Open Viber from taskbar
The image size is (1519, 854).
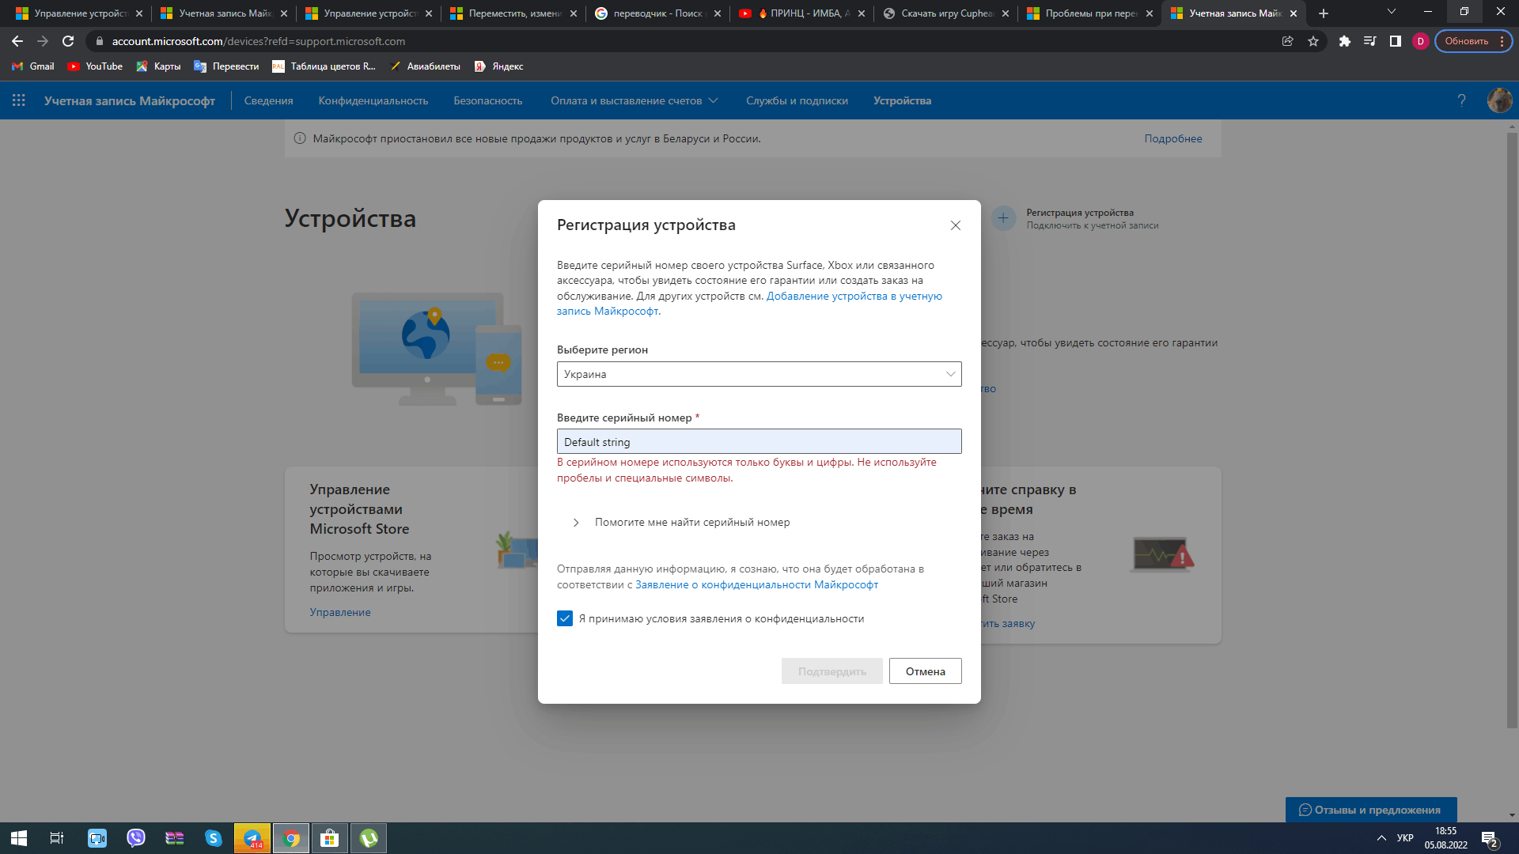click(x=136, y=838)
